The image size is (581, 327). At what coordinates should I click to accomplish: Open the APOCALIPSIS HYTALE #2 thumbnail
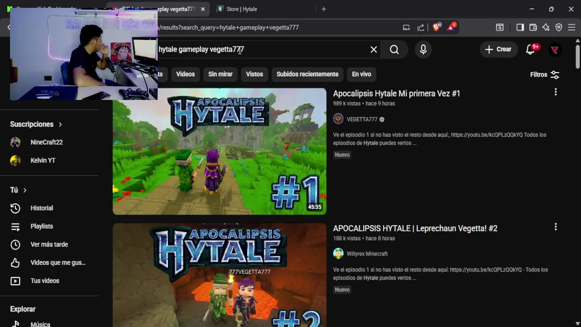[x=219, y=275]
